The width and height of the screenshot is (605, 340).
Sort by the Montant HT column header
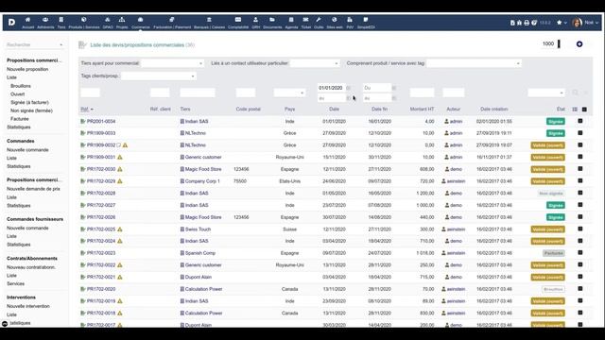422,110
